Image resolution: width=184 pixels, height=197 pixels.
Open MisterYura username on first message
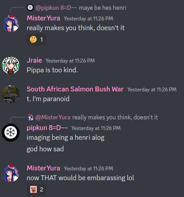point(43,18)
